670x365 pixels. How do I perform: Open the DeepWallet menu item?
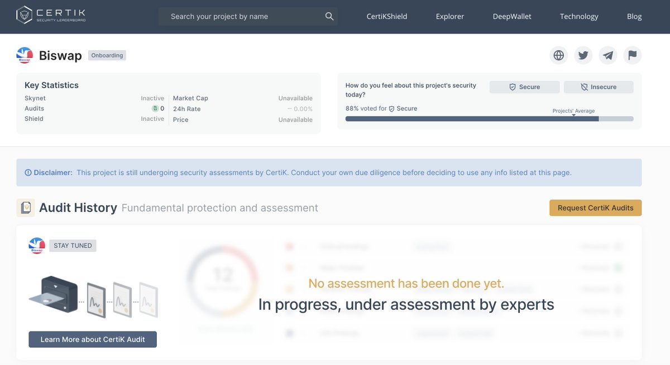click(512, 16)
